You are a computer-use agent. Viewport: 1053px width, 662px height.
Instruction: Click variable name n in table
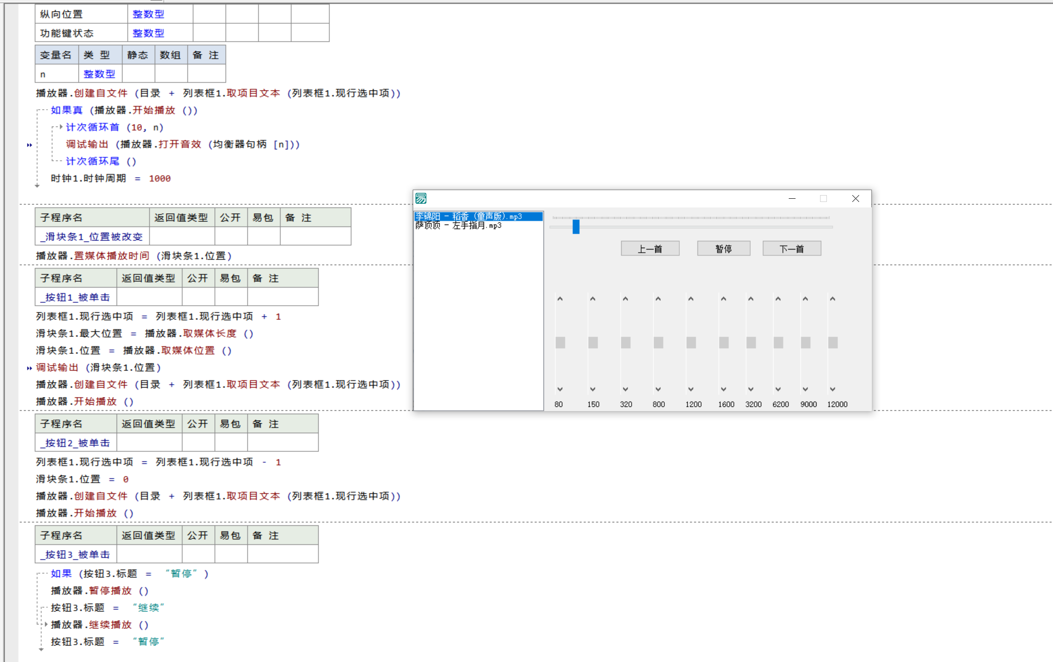tap(43, 74)
